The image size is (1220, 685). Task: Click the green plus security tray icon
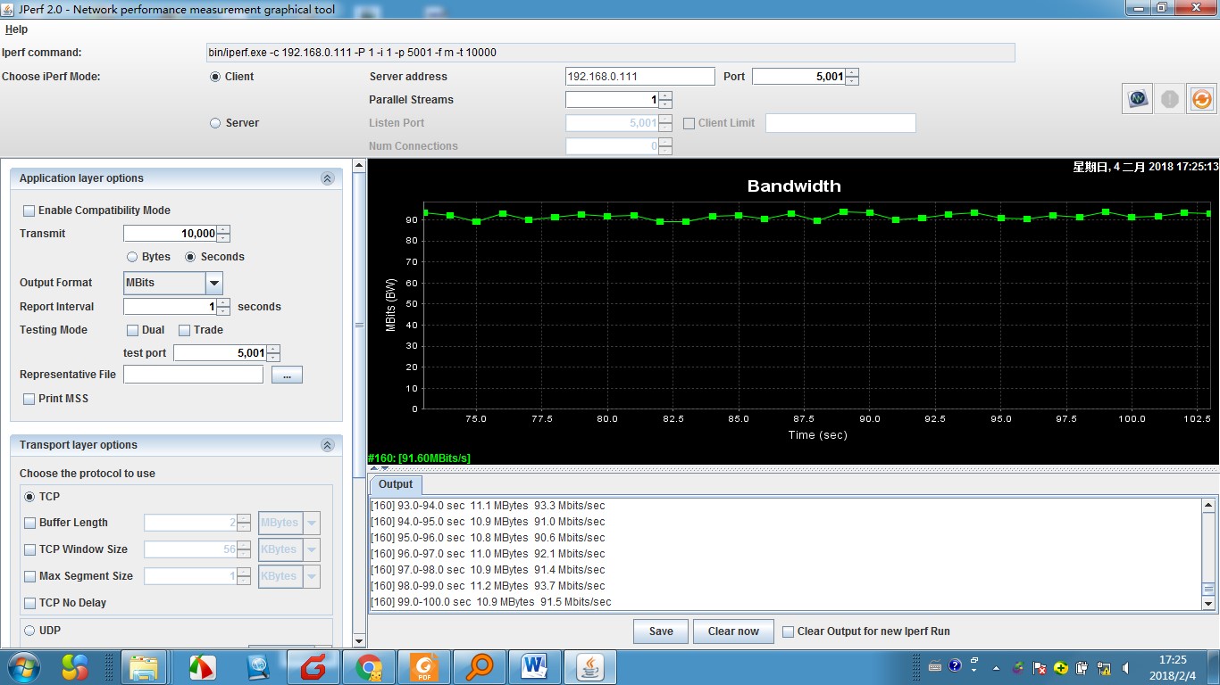(x=1061, y=667)
